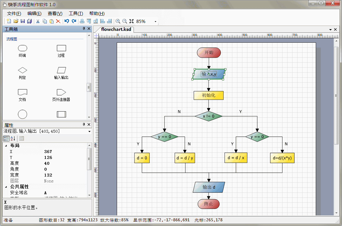Close the 工具箱 panel
Screen dimensions: 342x226
(x=89, y=29)
